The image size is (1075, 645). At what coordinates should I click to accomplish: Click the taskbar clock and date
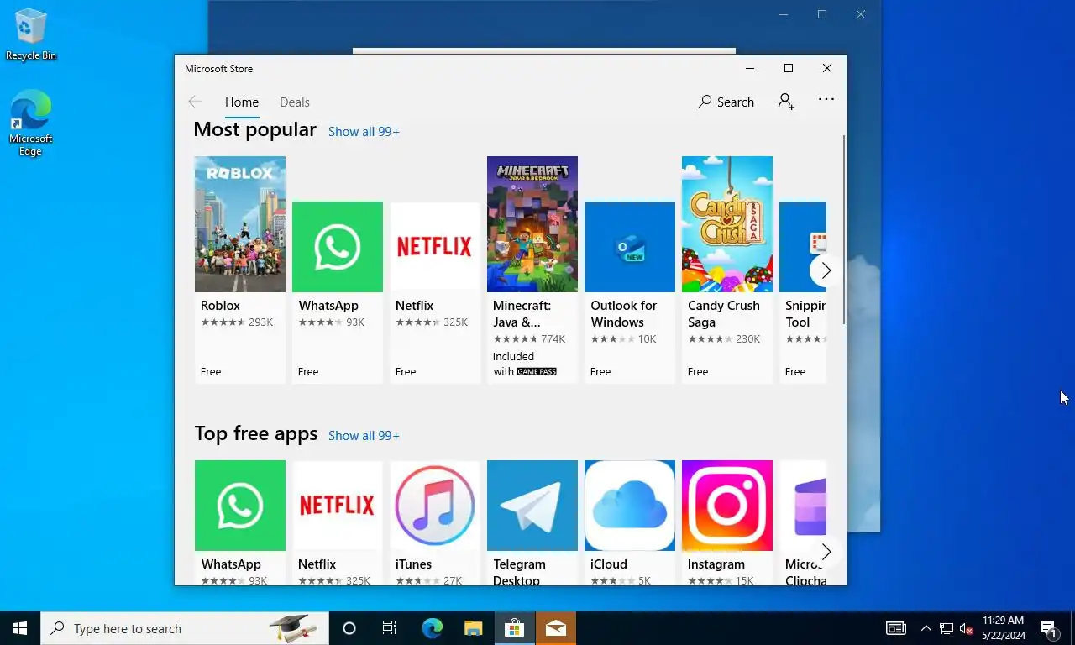[1003, 628]
